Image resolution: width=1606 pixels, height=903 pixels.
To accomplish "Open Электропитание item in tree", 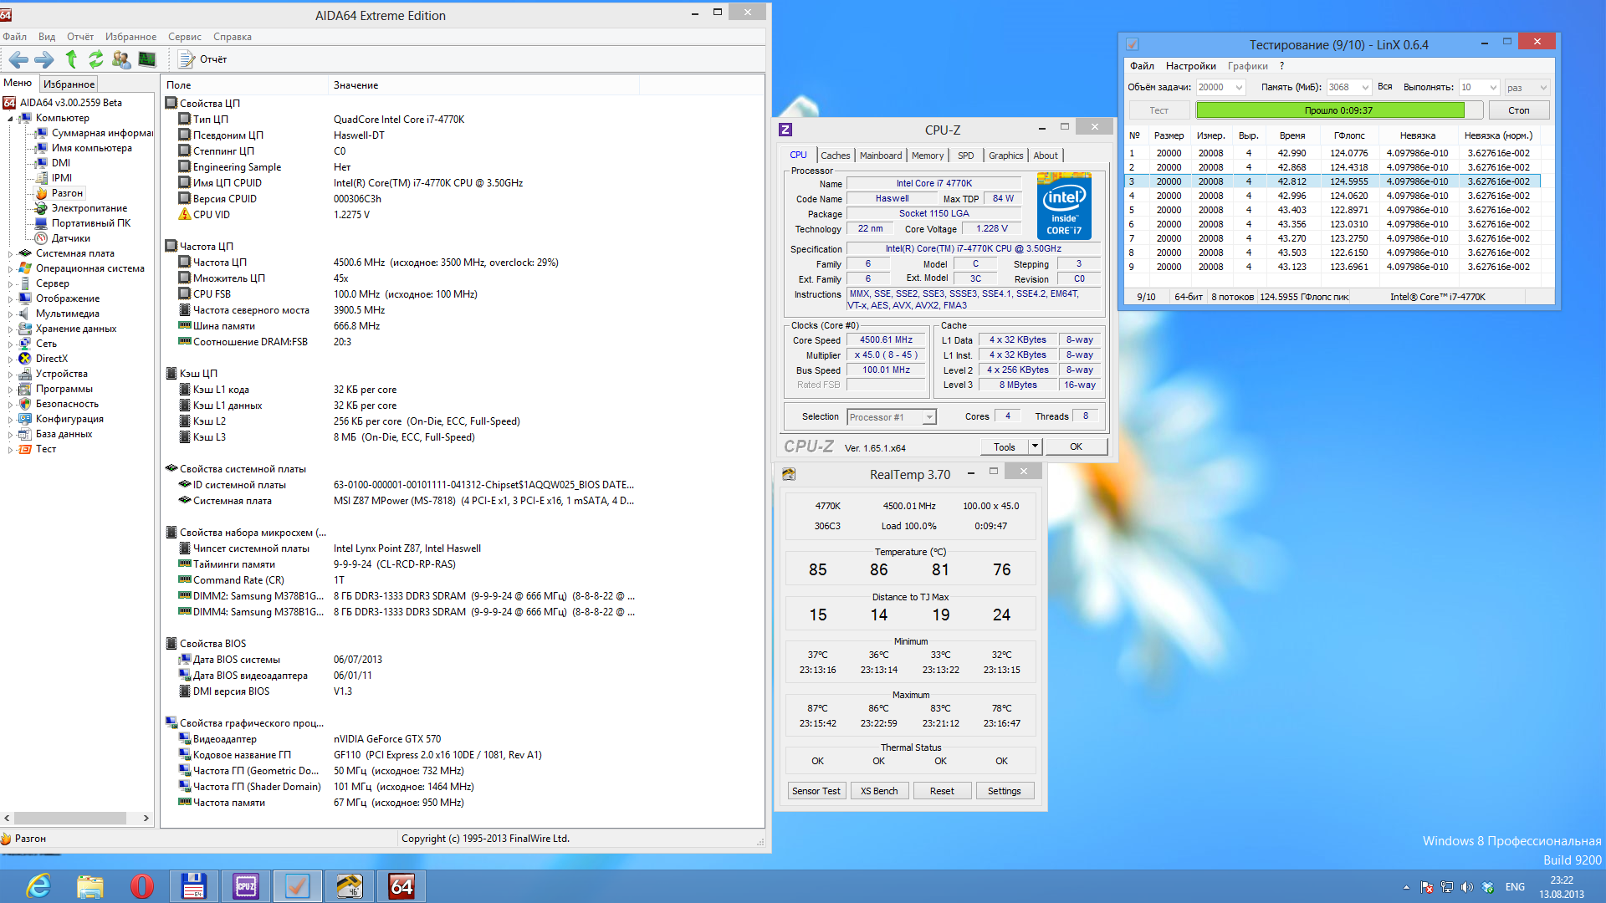I will (89, 208).
